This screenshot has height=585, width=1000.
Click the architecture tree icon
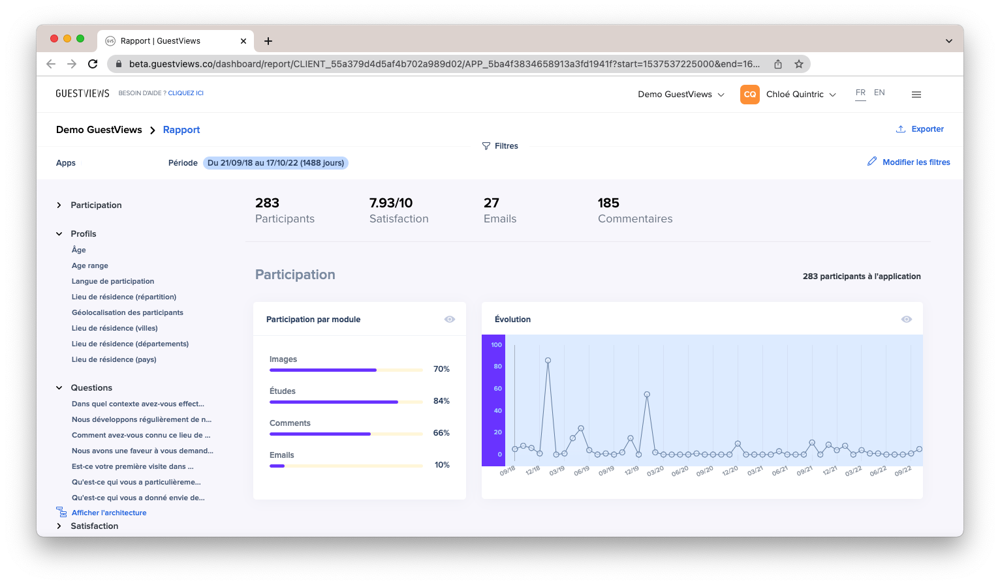[61, 512]
